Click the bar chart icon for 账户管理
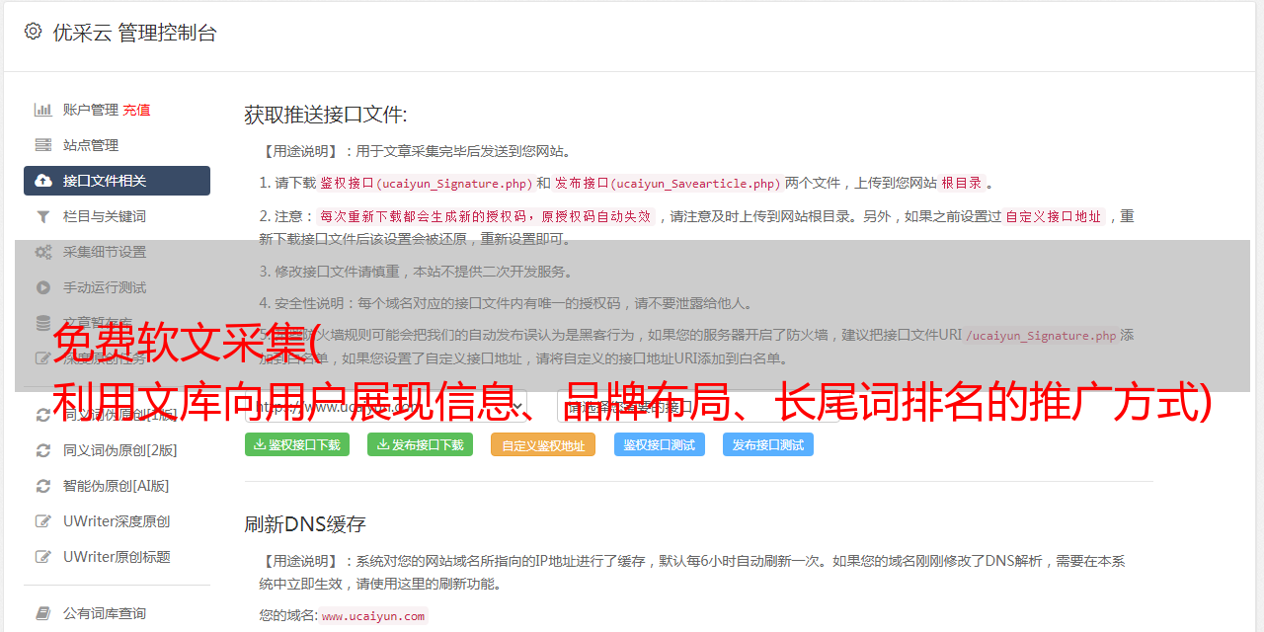This screenshot has width=1264, height=632. tap(43, 110)
